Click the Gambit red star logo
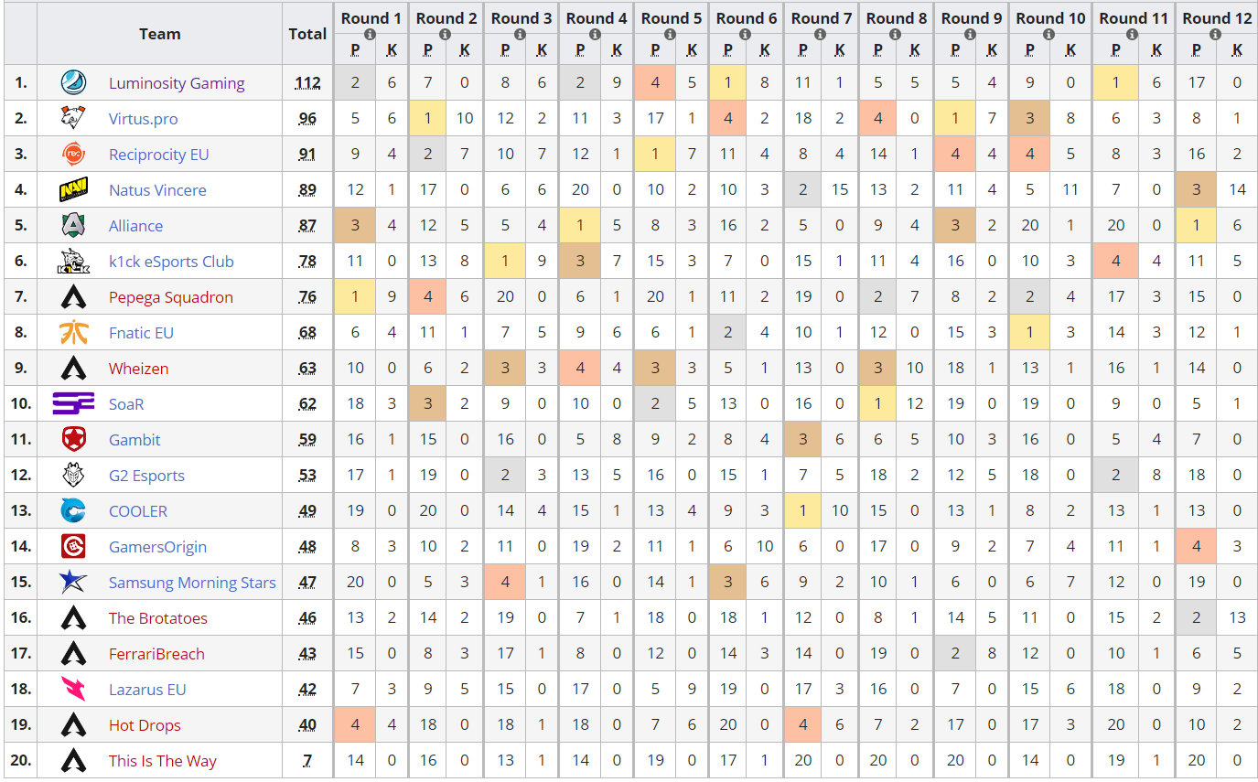This screenshot has width=1258, height=782. click(73, 440)
